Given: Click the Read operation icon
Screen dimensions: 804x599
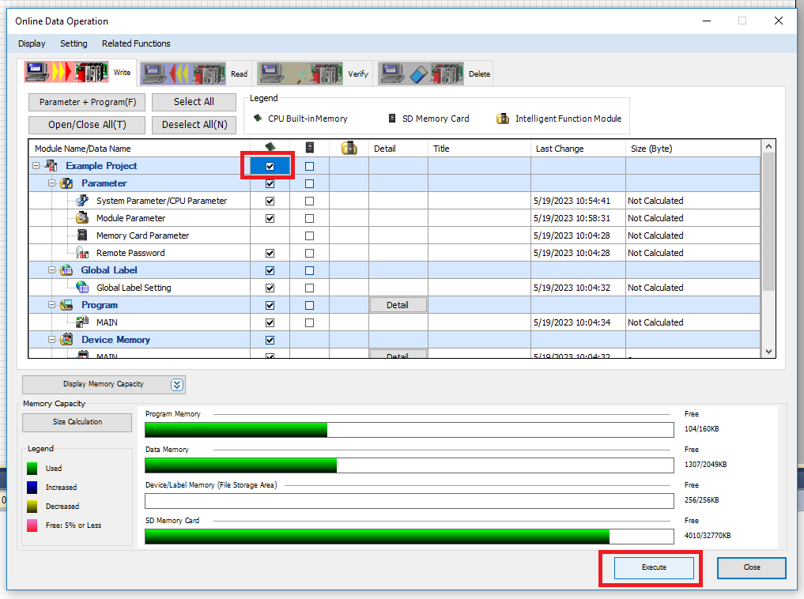Looking at the screenshot, I should point(183,73).
